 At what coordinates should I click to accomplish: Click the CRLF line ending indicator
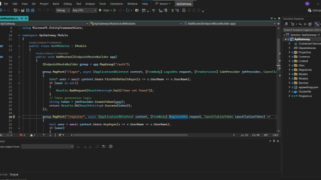coord(275,135)
